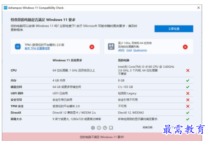Select the 安全引导 row label

point(16,100)
